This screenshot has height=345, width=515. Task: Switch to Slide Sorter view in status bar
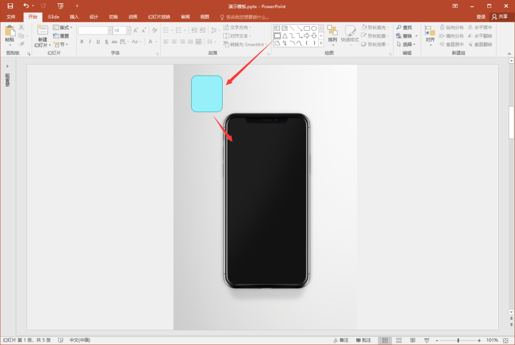(x=399, y=340)
